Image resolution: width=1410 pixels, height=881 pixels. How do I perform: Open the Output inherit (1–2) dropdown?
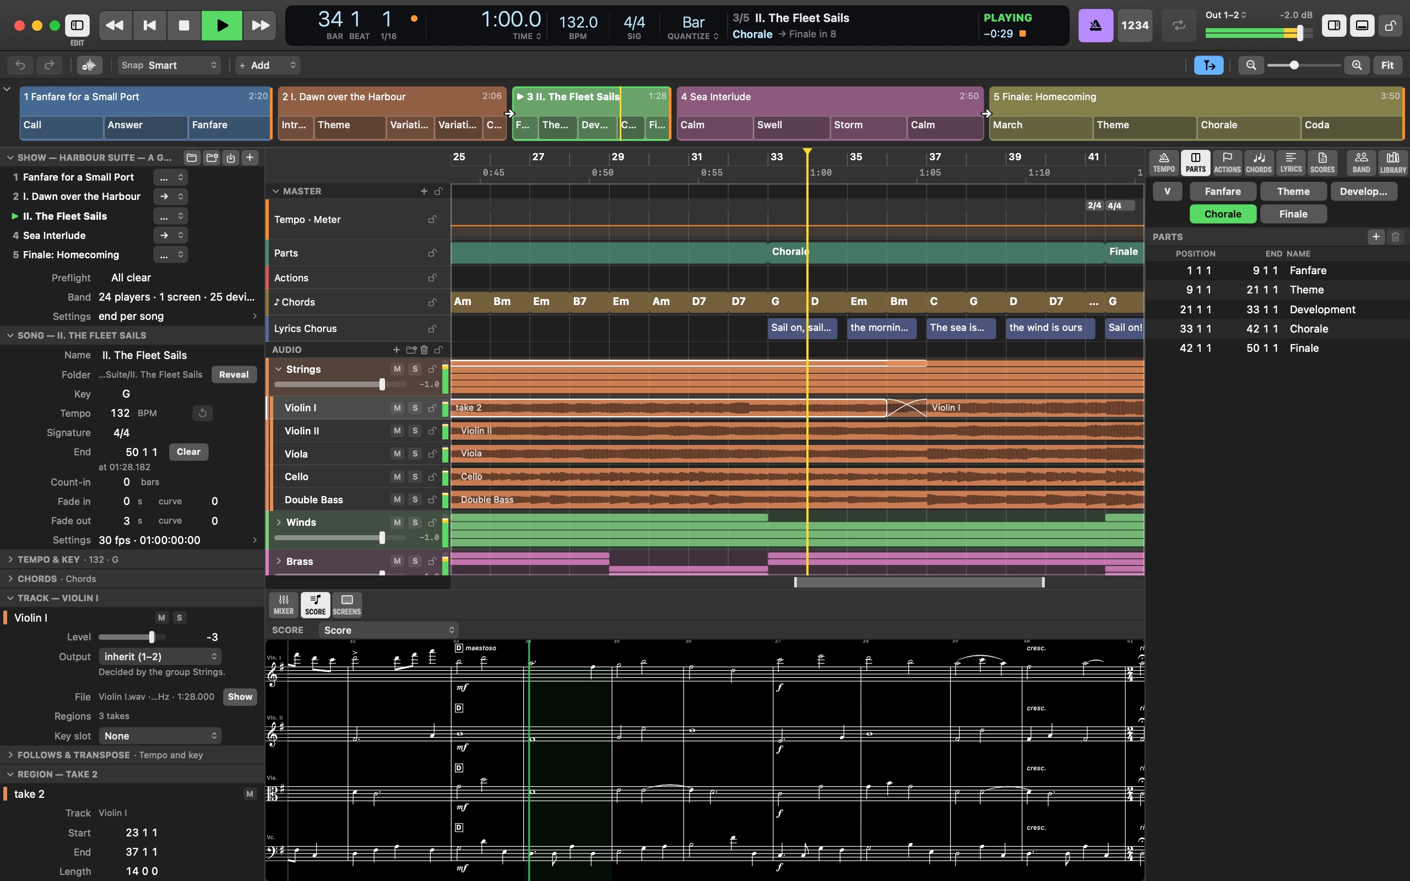(160, 657)
